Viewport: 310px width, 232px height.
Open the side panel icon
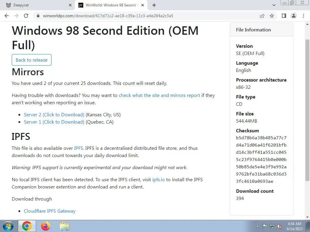click(284, 16)
